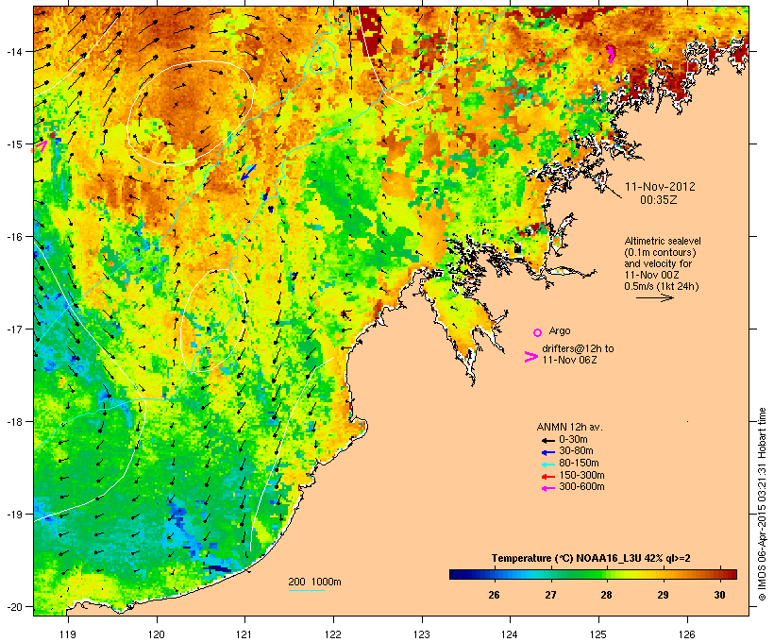This screenshot has height=642, width=774.
Task: Click the green region of colorbar near 28
Action: pyautogui.click(x=599, y=574)
